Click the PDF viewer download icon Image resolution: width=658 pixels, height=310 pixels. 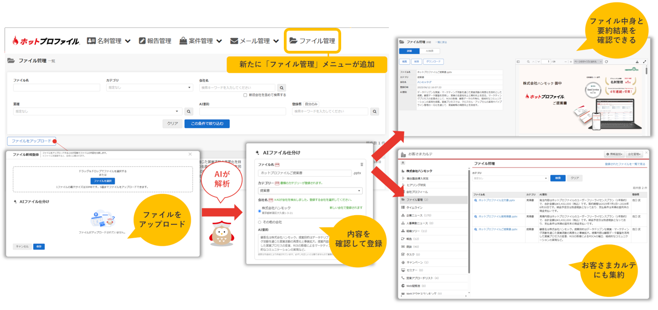pos(637,62)
